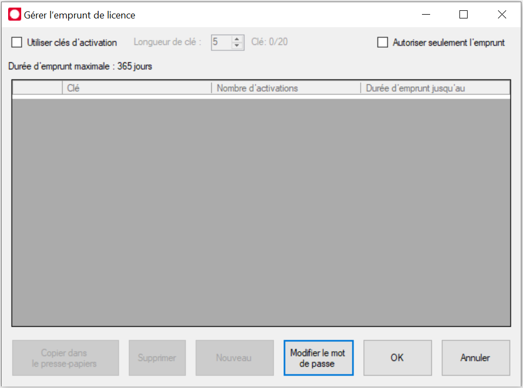Increase key length with the up arrow
Screen dimensions: 523x388
[237, 39]
